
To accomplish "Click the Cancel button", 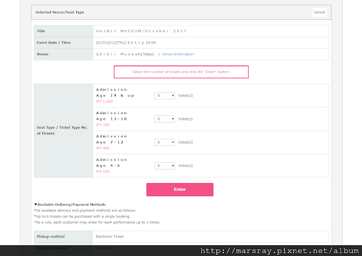I will tap(319, 12).
